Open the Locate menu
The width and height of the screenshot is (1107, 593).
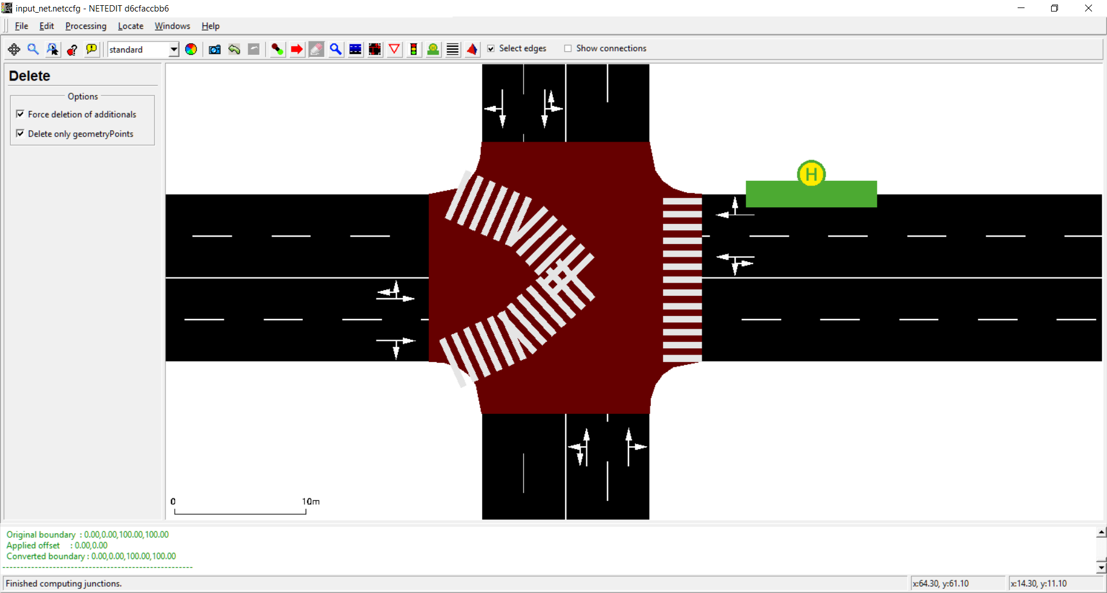130,26
